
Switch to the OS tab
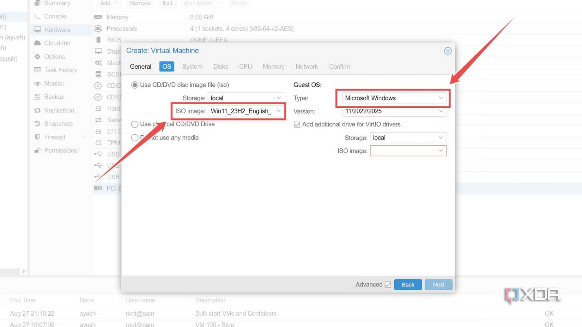point(166,67)
